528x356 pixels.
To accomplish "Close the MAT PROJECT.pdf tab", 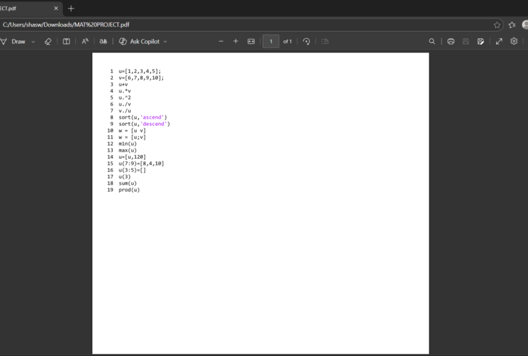I will point(56,9).
